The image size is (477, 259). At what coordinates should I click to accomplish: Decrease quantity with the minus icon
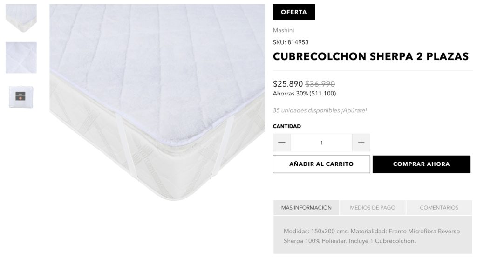(x=282, y=143)
